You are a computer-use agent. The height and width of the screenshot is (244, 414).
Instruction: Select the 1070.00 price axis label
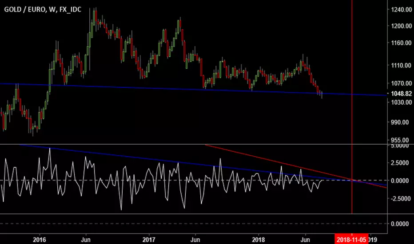(x=401, y=83)
